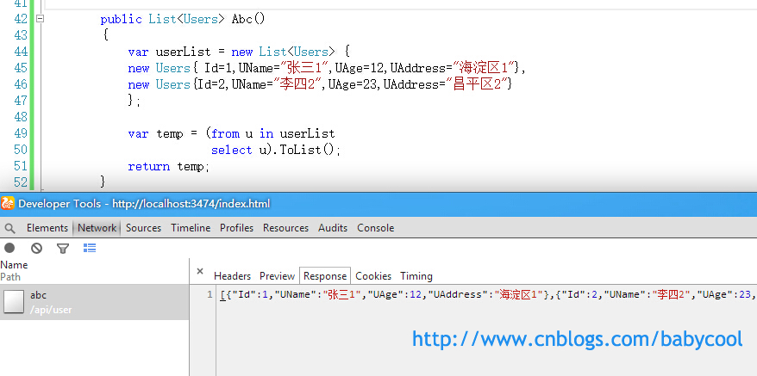Switch to the Console tab
The width and height of the screenshot is (757, 376).
(376, 228)
